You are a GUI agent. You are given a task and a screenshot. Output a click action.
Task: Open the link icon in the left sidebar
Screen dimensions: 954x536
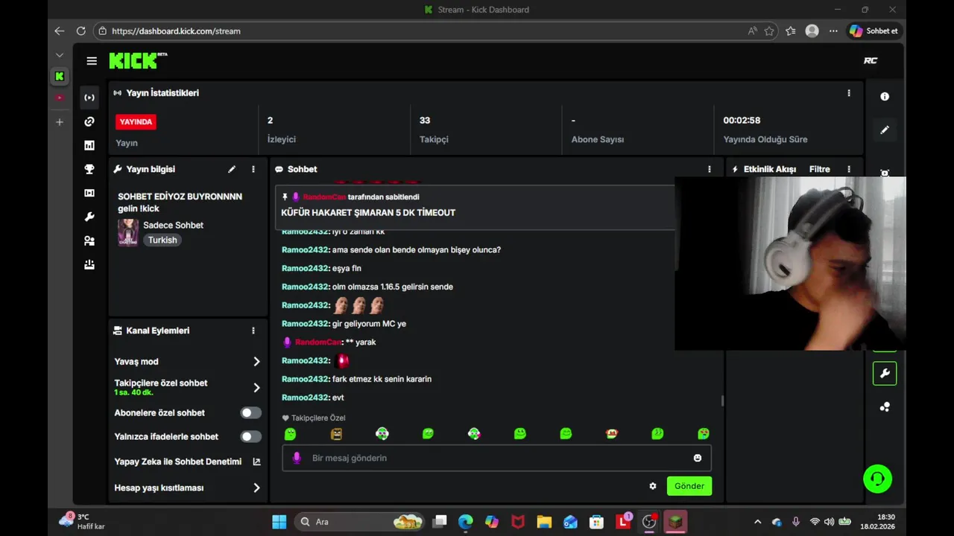tap(89, 121)
